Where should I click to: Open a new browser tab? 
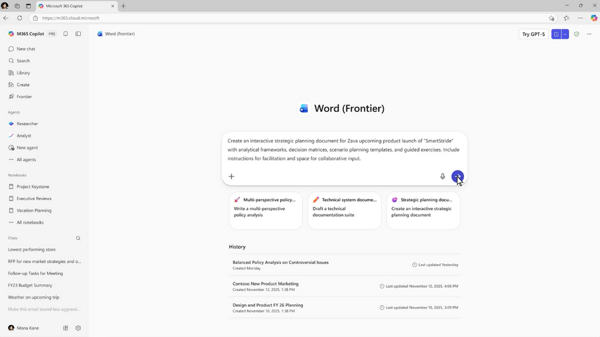tap(123, 6)
